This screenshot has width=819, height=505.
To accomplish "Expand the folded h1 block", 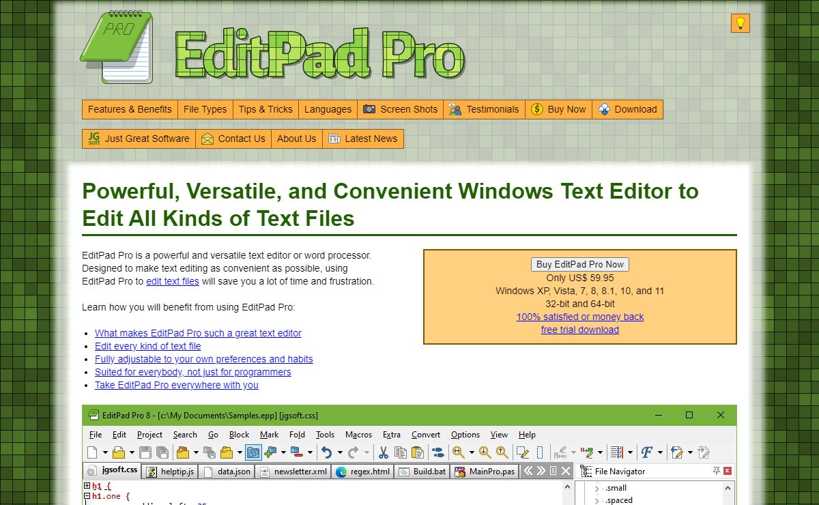I will [87, 486].
